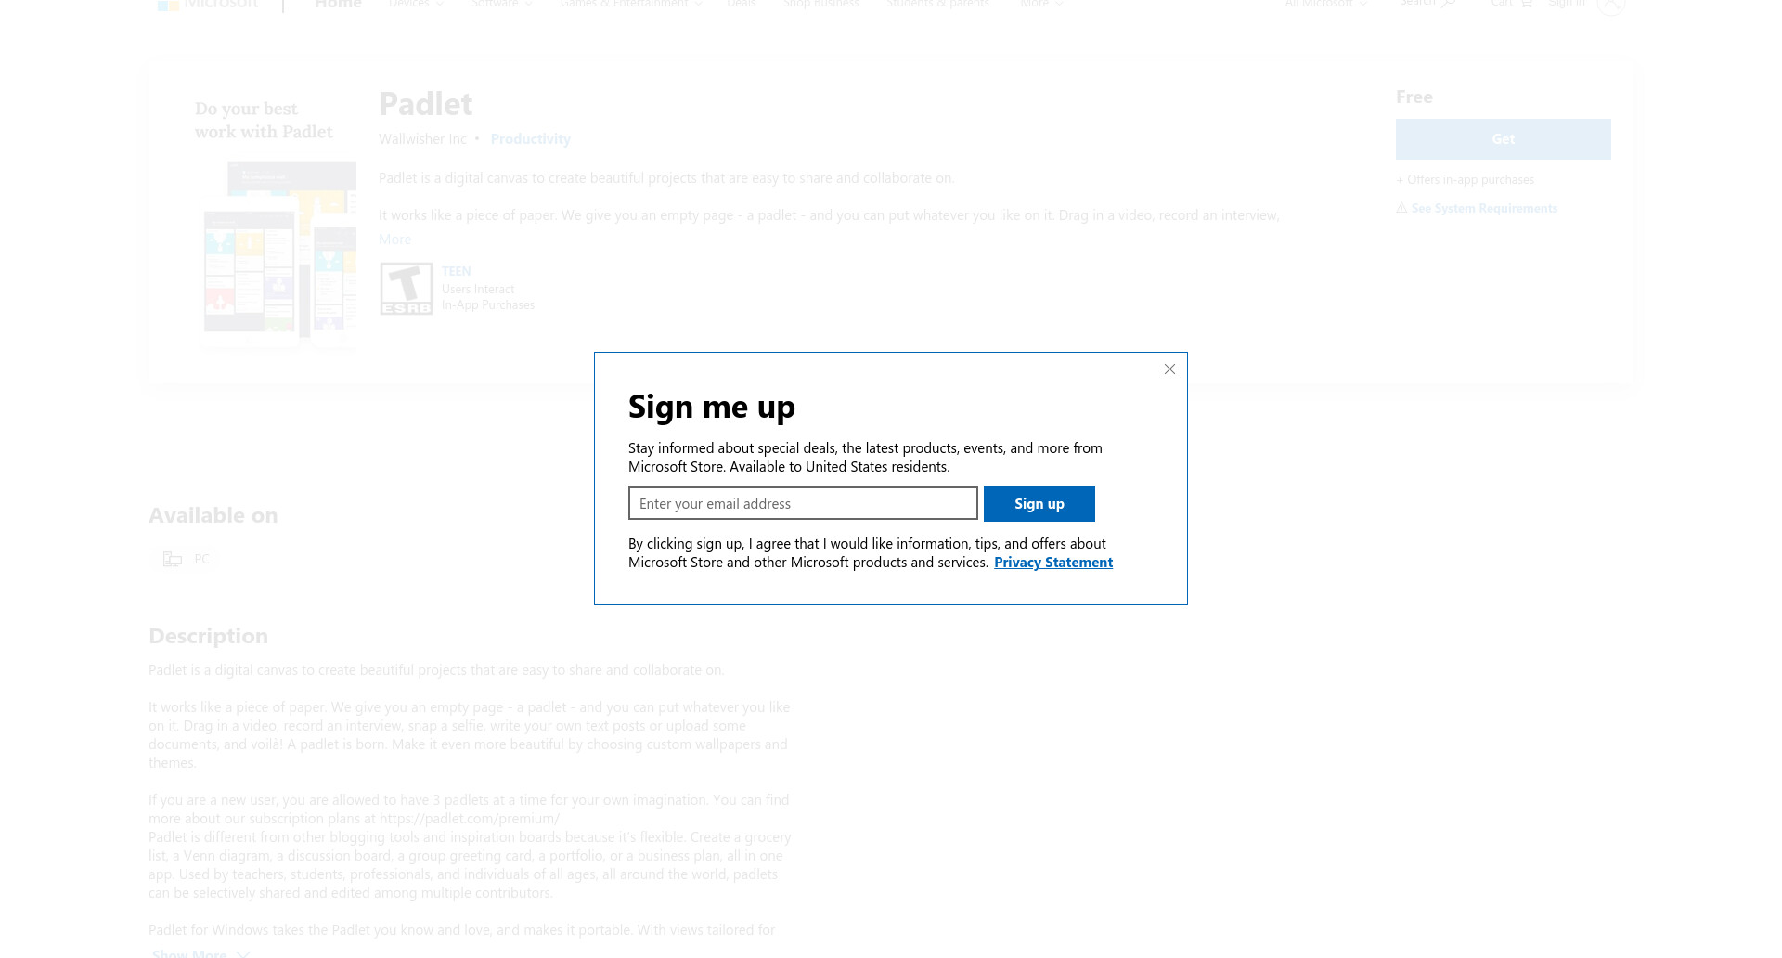Open See System Requirements link
The image size is (1782, 958).
point(1484,208)
